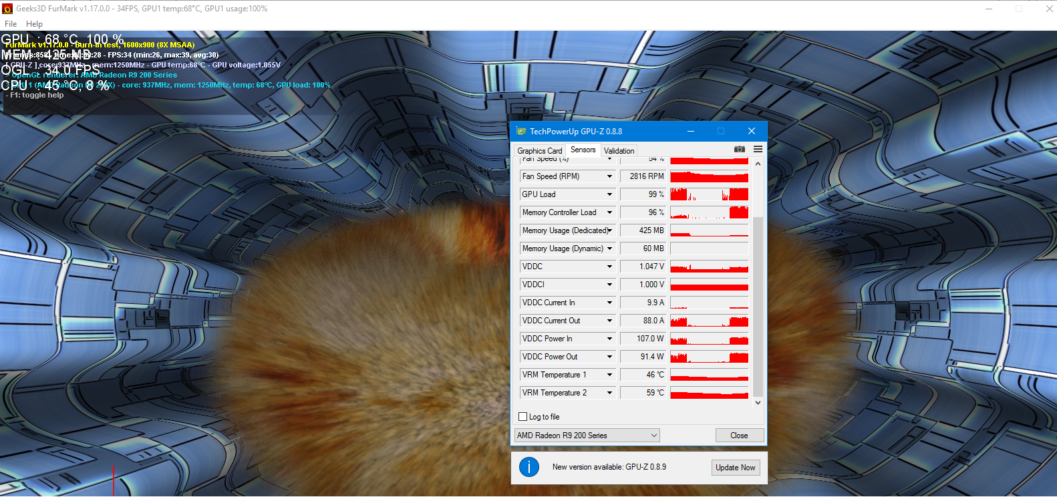Open the FurMark File menu
The height and width of the screenshot is (497, 1057).
(11, 24)
